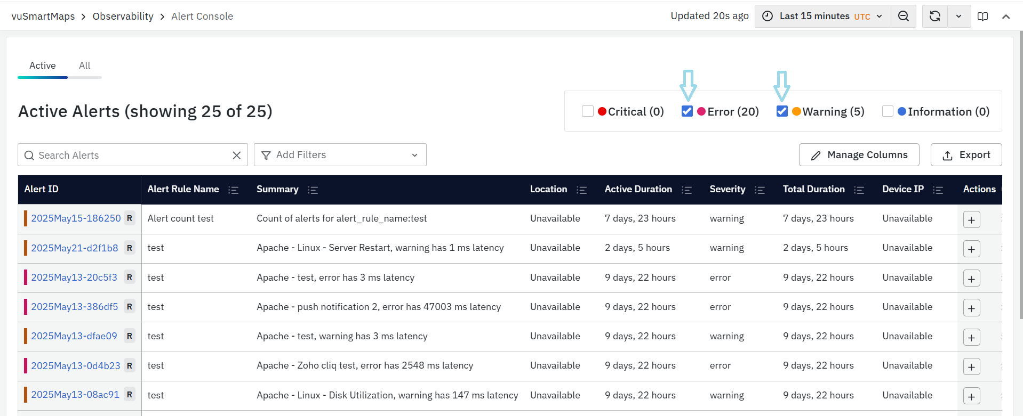Click the Manage Columns button
This screenshot has height=416, width=1023.
pyautogui.click(x=859, y=155)
